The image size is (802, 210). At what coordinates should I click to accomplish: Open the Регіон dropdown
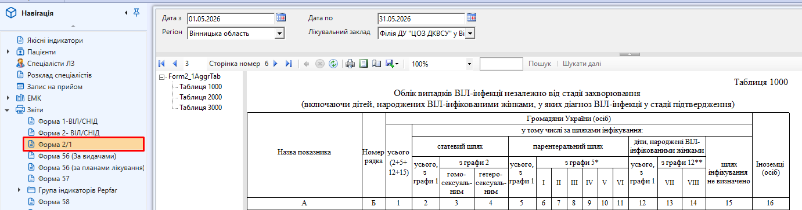280,34
